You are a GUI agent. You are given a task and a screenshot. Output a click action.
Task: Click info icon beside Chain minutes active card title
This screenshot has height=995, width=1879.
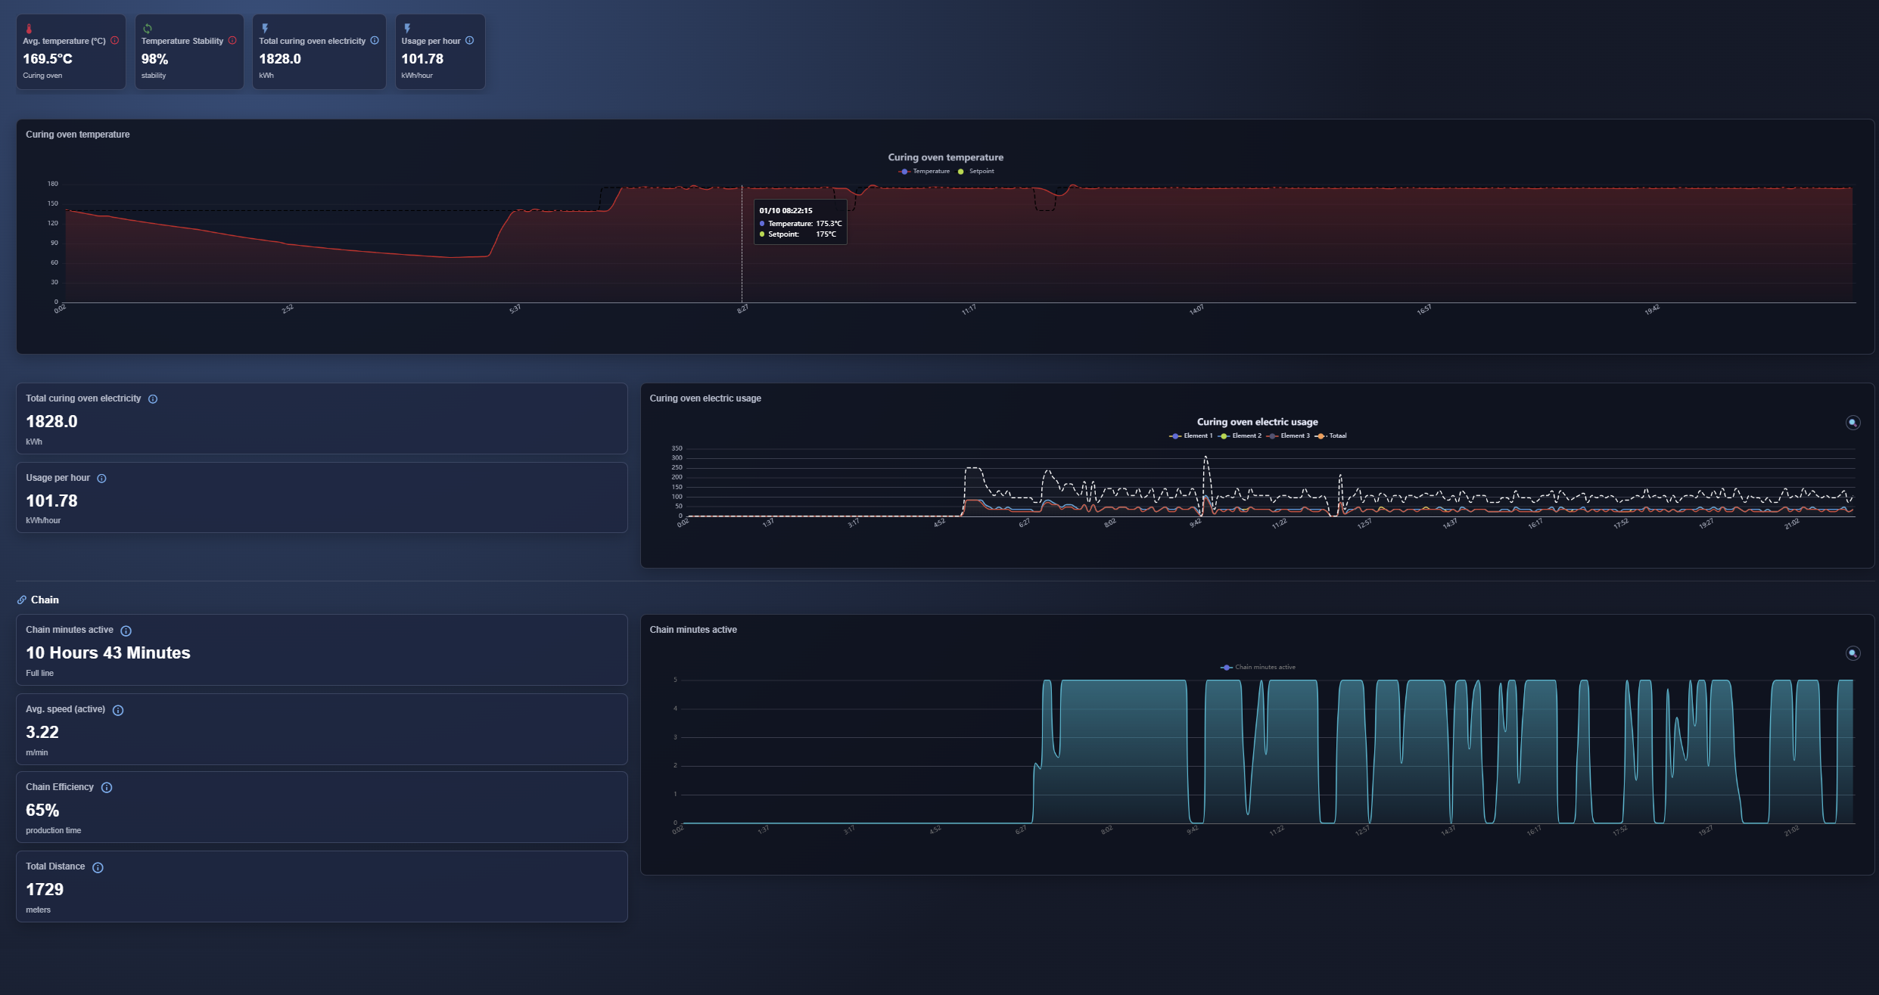coord(126,631)
